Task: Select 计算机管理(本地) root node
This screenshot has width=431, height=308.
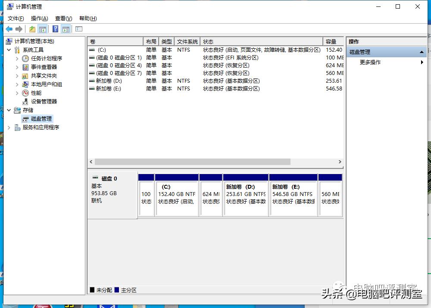Action: tap(34, 41)
